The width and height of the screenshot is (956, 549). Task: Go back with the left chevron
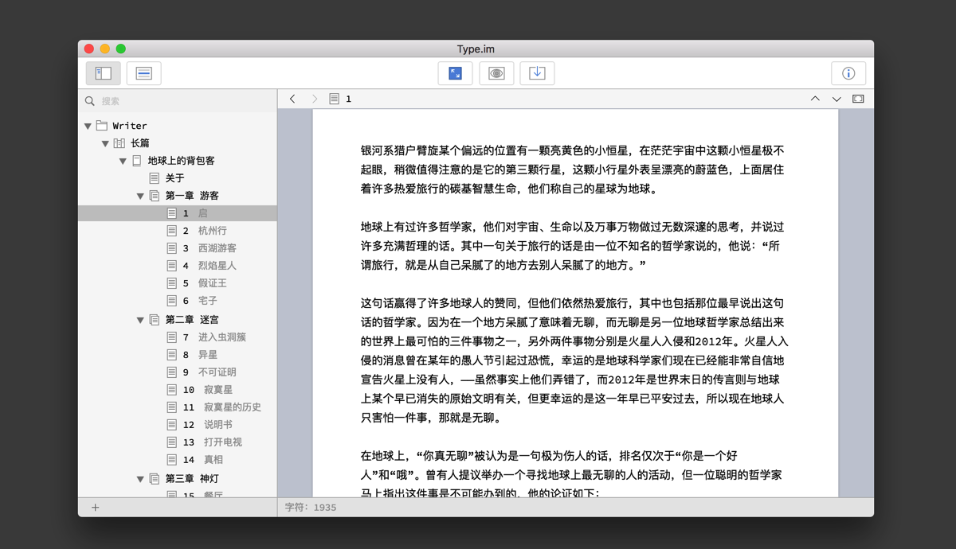point(292,99)
